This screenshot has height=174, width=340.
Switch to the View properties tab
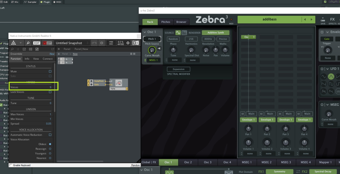[x=36, y=59]
